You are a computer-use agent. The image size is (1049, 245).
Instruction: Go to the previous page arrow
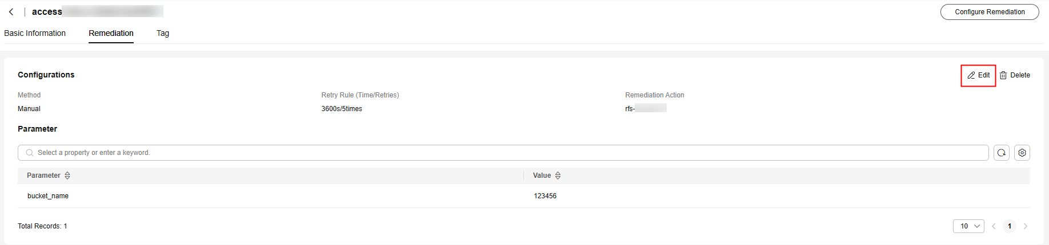click(x=994, y=226)
